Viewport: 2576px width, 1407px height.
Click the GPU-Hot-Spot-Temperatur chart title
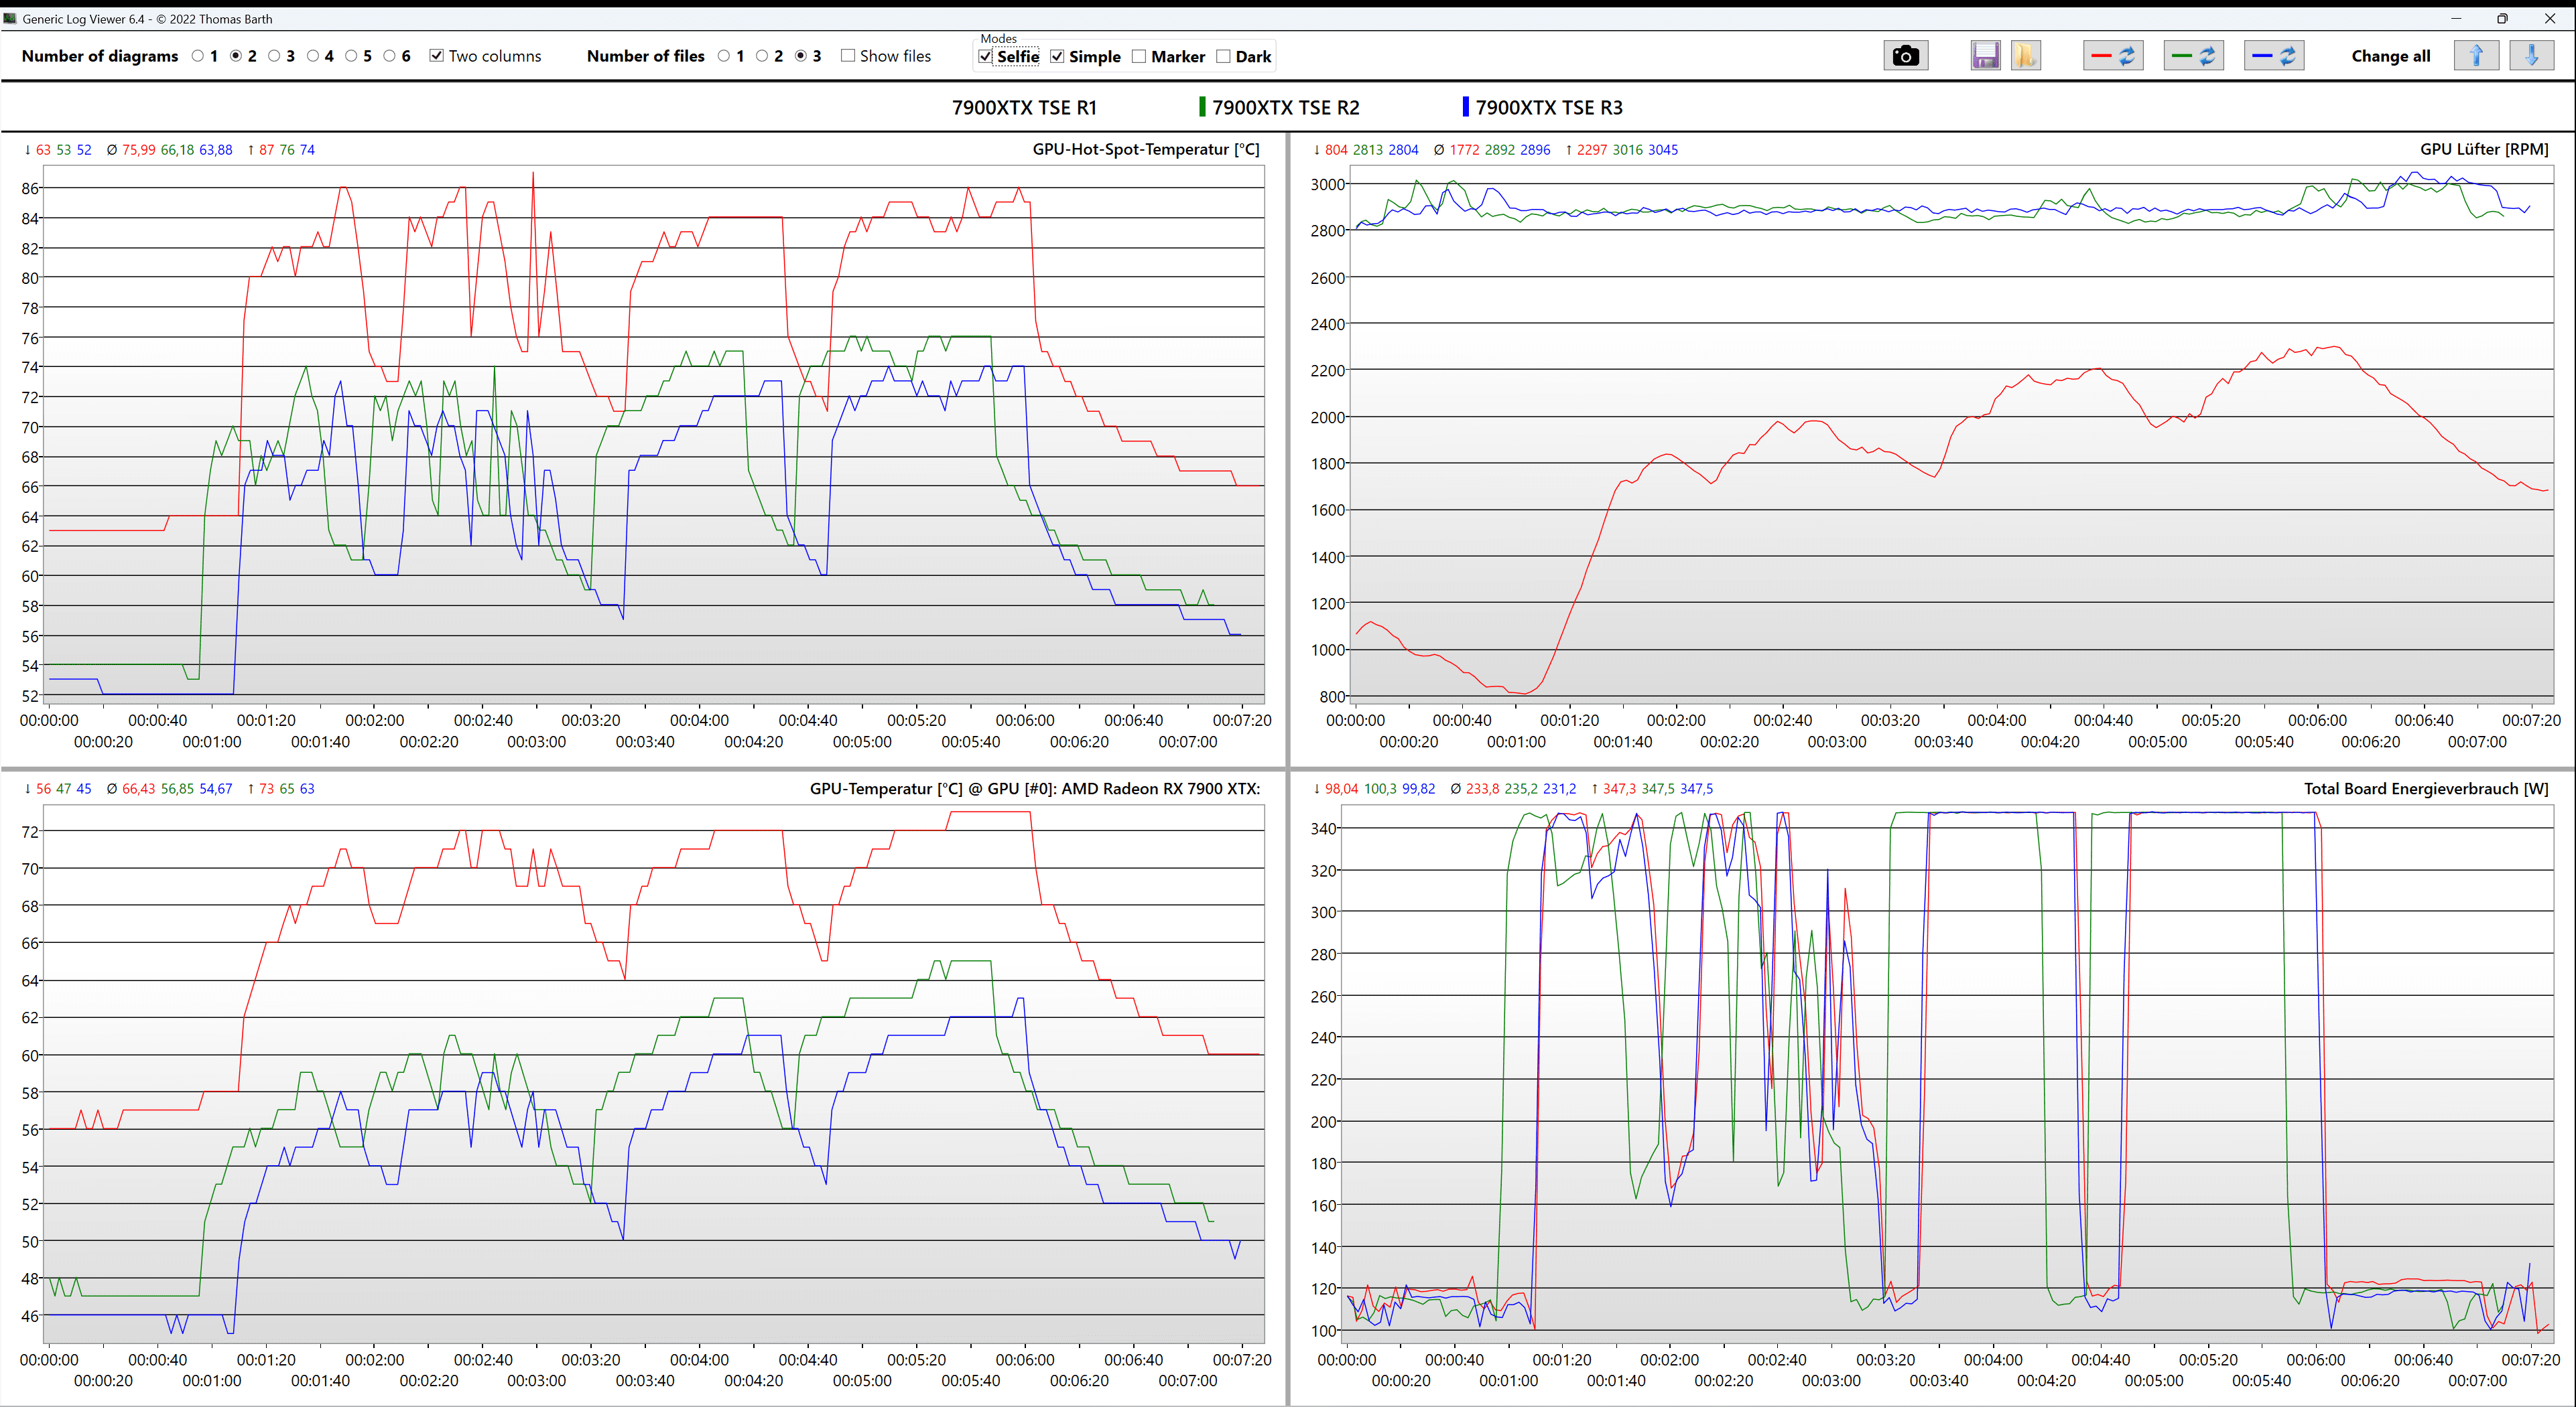click(x=1146, y=150)
